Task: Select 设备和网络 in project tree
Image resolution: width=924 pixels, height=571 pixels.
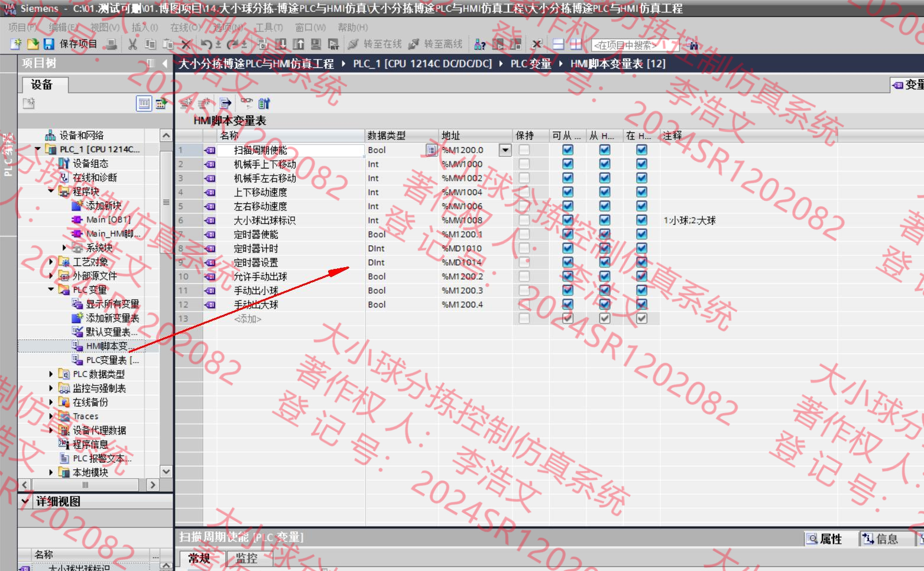Action: click(81, 135)
